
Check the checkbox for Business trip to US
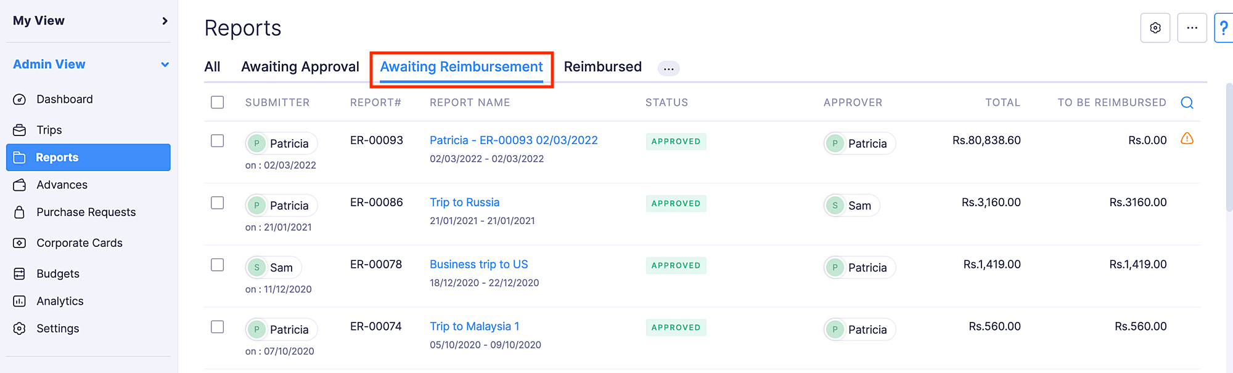(x=217, y=265)
